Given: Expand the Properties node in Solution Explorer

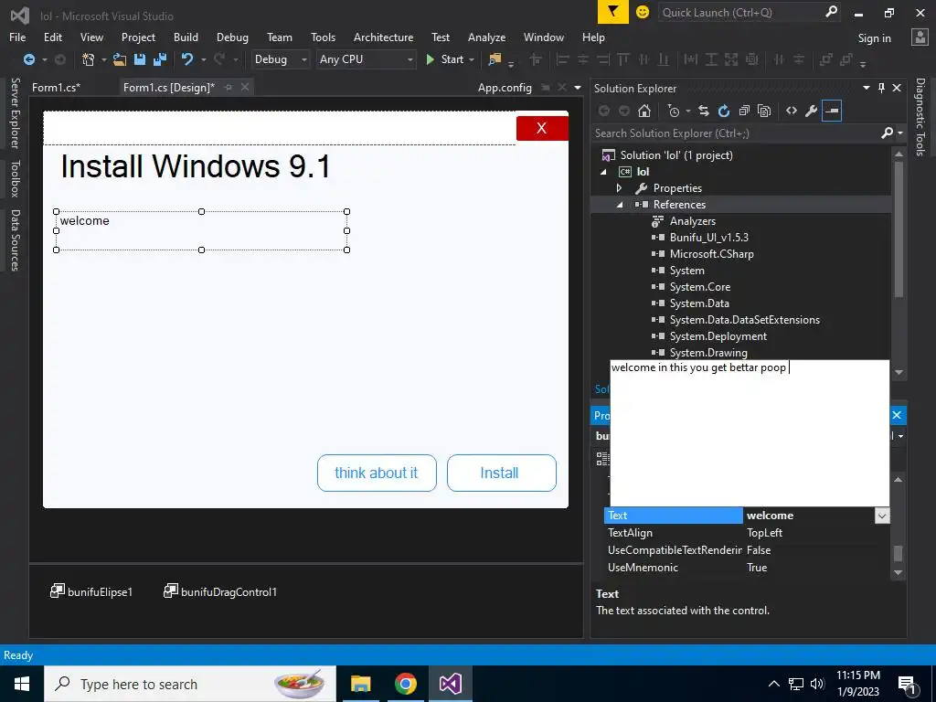Looking at the screenshot, I should (620, 188).
